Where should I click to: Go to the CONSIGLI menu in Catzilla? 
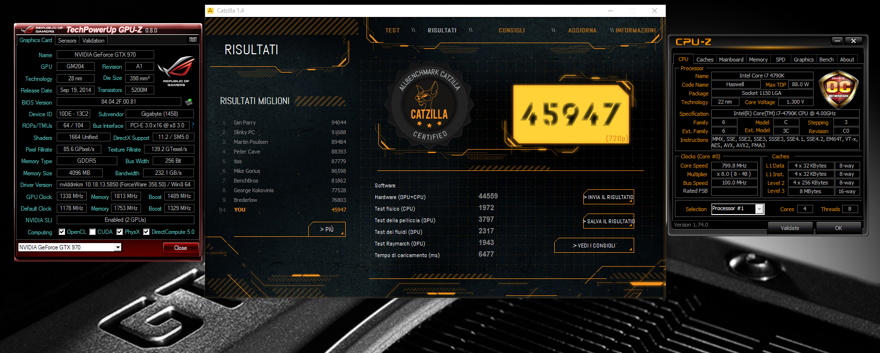[512, 31]
